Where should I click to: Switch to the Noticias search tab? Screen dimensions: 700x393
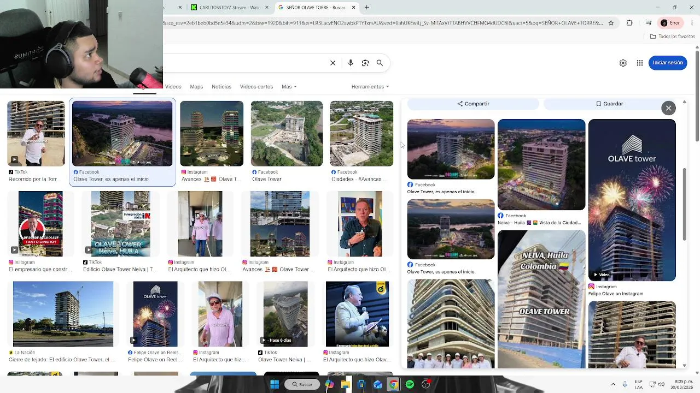pyautogui.click(x=221, y=87)
